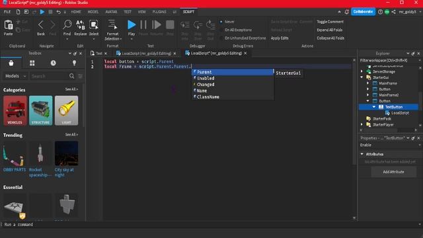Click the share icon near username
The height and width of the screenshot is (238, 423).
click(x=394, y=12)
